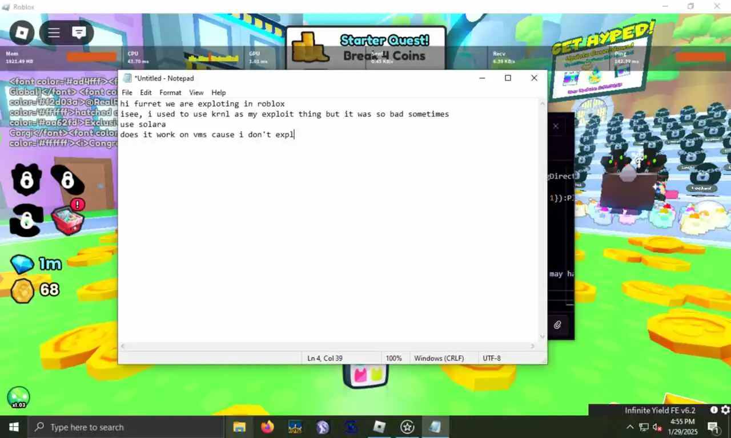Switch to Notepad taskbar icon
The width and height of the screenshot is (731, 438).
tap(435, 427)
